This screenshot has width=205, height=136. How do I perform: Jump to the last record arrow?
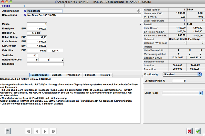pyautogui.click(x=53, y=131)
